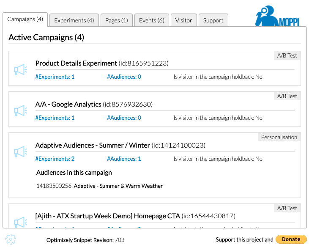This screenshot has width=309, height=250.
Task: Switch to the Events (6) tab
Action: pos(152,20)
